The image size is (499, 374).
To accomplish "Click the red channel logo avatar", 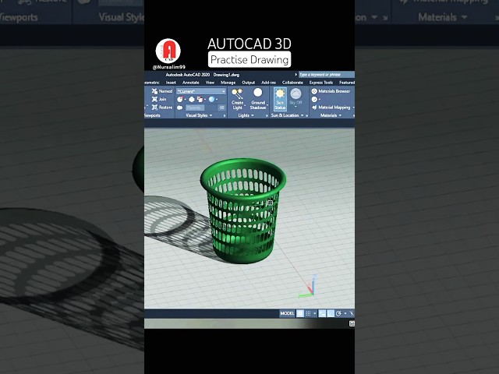I will click(168, 51).
